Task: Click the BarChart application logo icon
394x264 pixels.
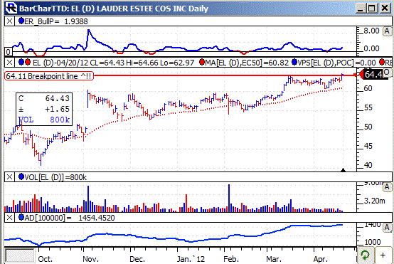Action: (11, 8)
